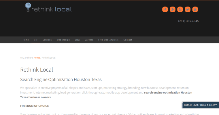Open the RSS feed icon
The height and width of the screenshot is (115, 219).
point(180,9)
